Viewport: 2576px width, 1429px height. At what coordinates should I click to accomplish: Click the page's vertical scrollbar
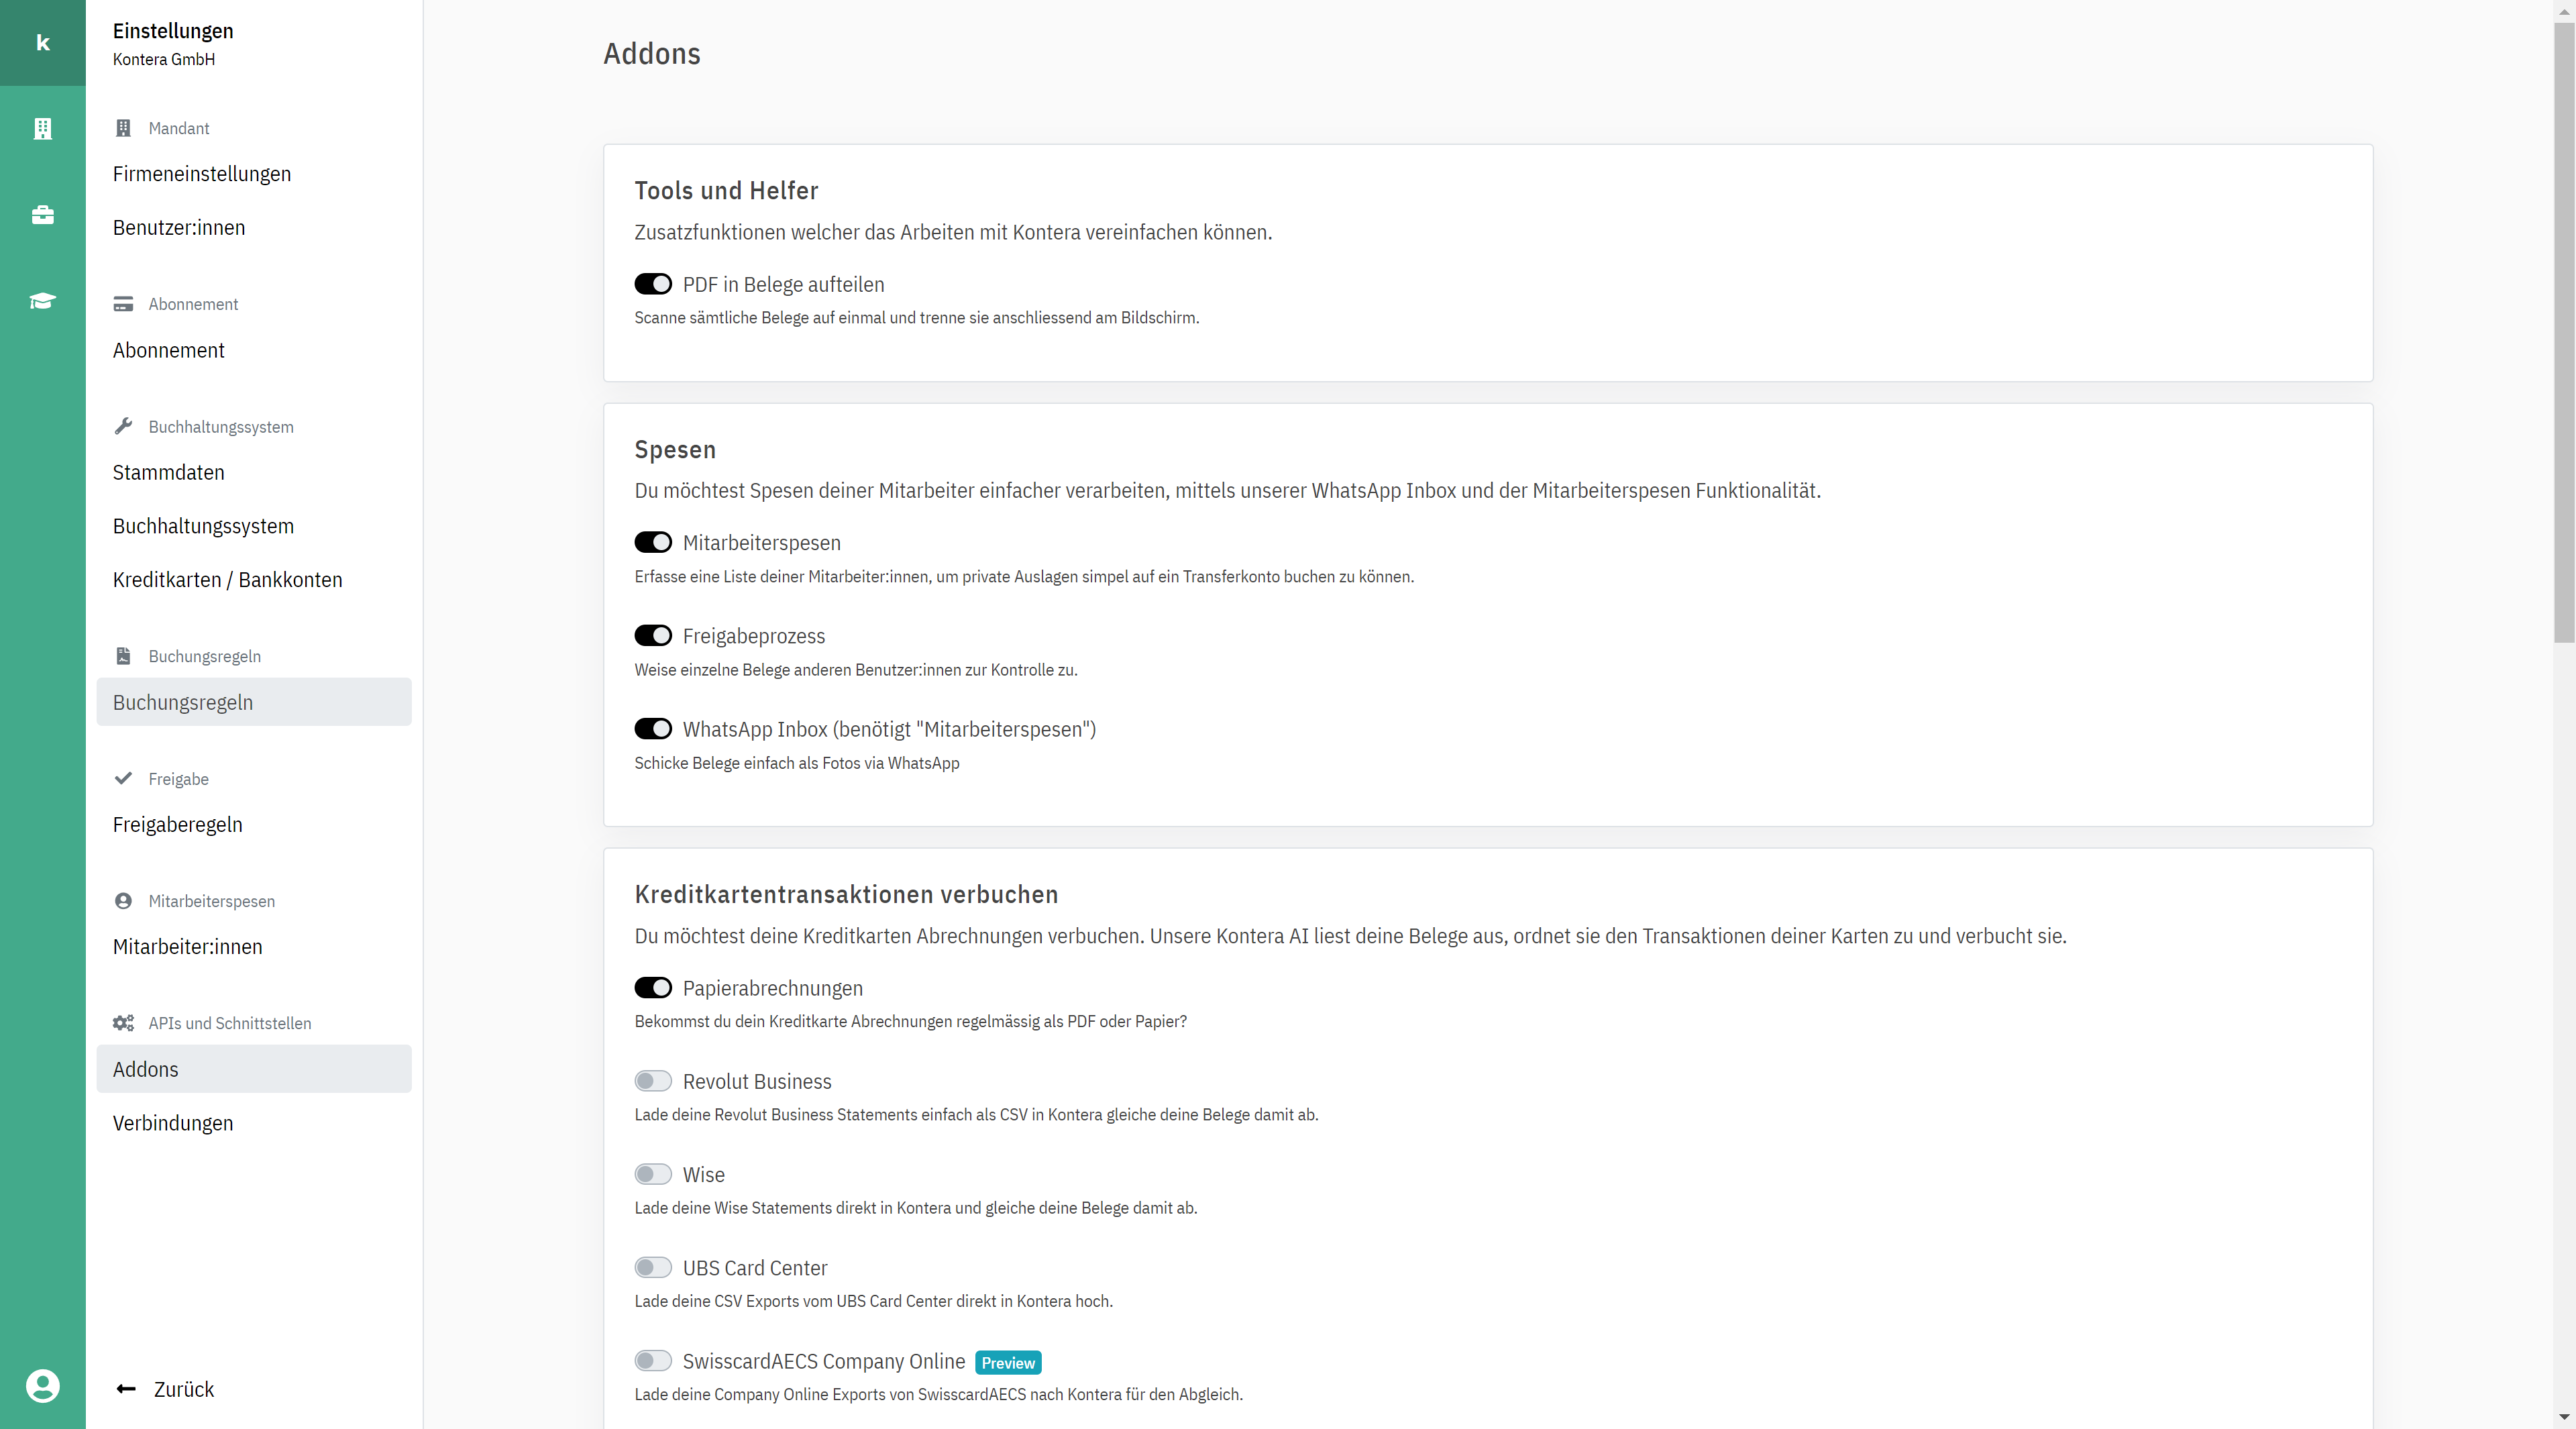2564,330
